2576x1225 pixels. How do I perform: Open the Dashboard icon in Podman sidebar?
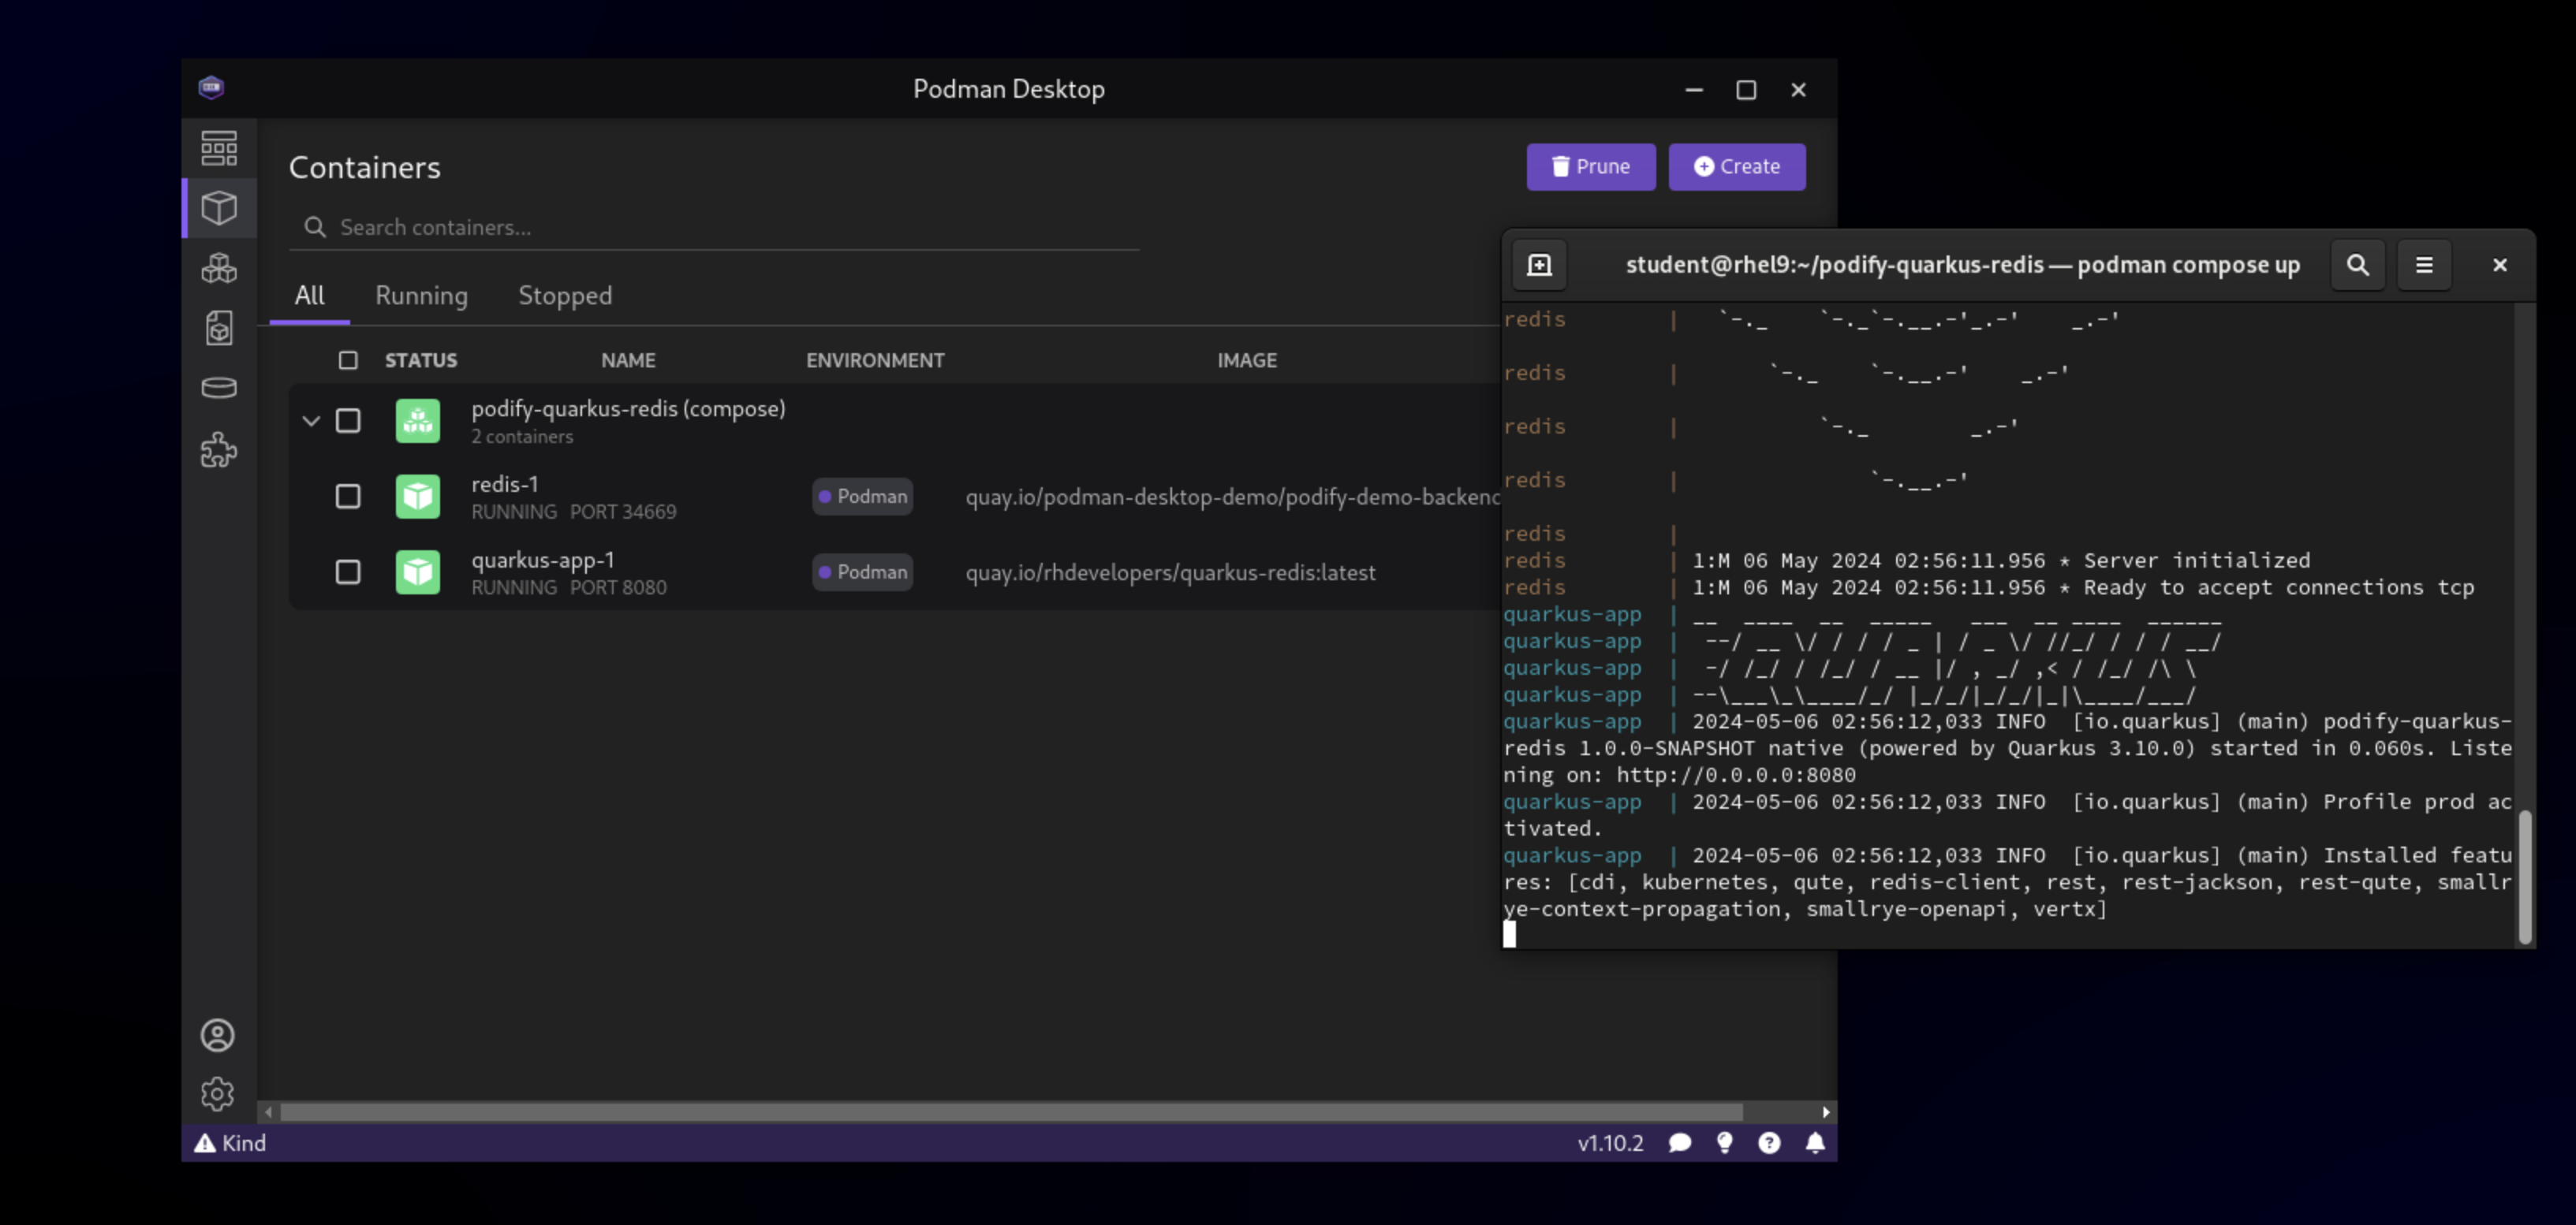pyautogui.click(x=219, y=148)
